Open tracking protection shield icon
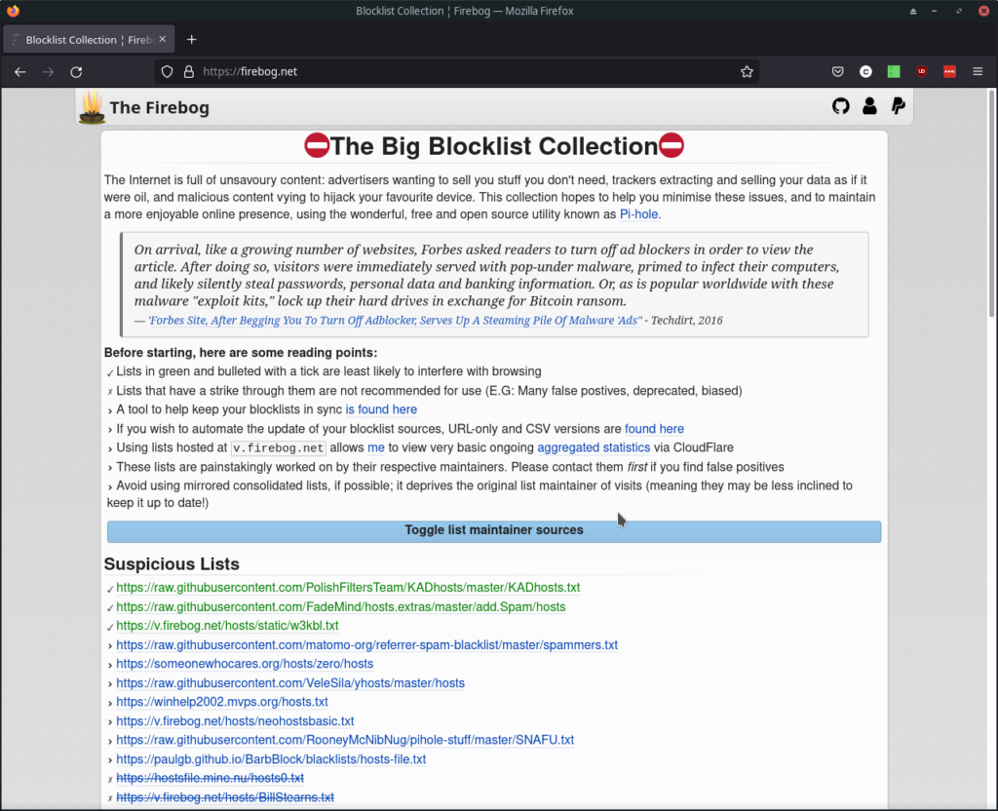Viewport: 998px width, 811px height. [167, 72]
